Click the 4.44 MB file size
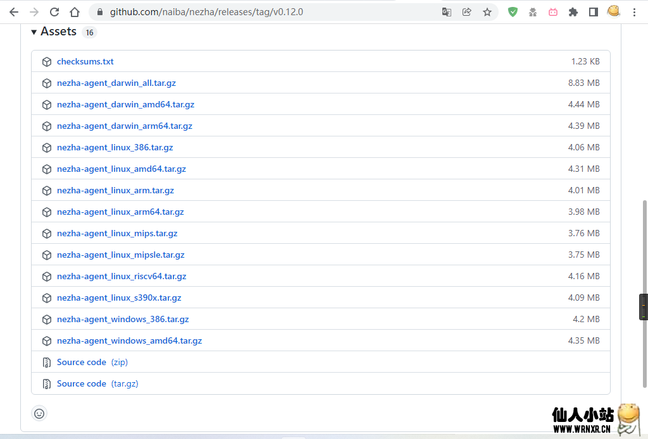The width and height of the screenshot is (648, 439). click(583, 104)
